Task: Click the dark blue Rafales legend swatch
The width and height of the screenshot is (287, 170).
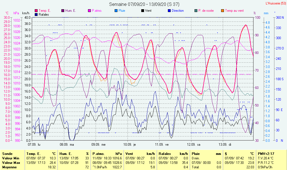Action: point(36,15)
